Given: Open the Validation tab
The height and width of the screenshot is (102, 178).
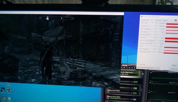Looking at the screenshot, I should (x=165, y=20).
